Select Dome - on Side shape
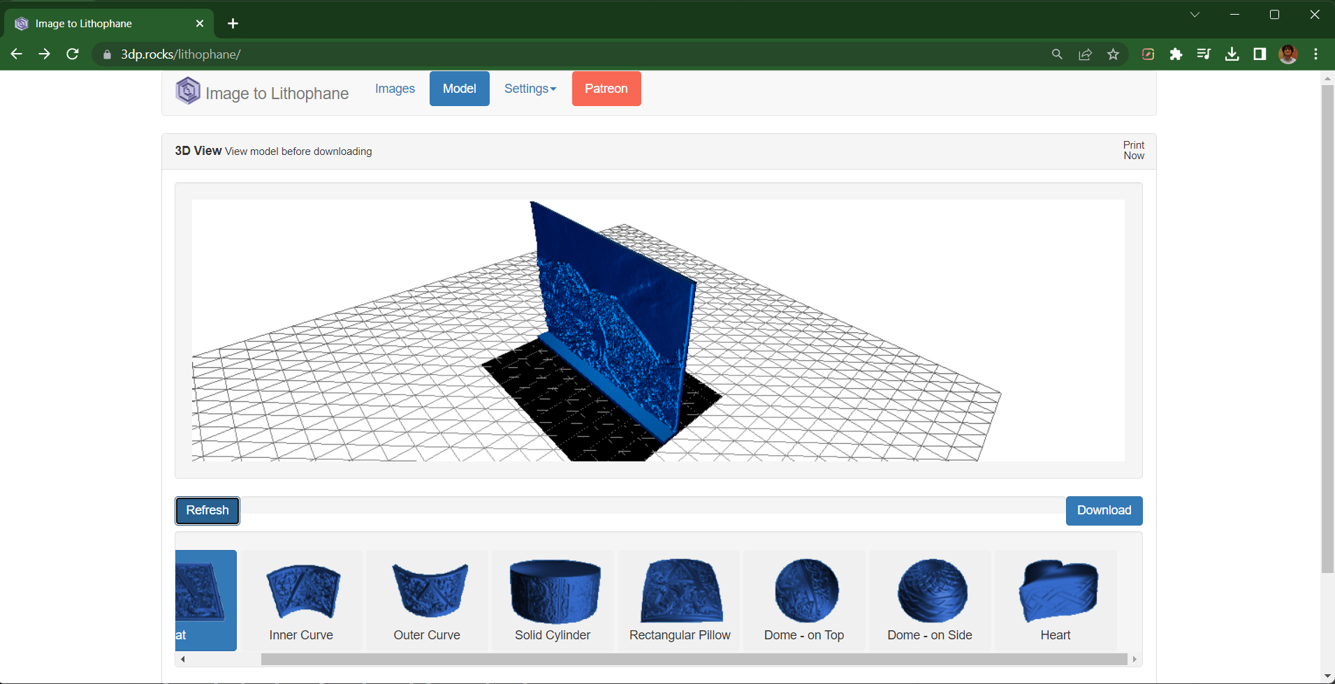The height and width of the screenshot is (684, 1335). pos(930,600)
